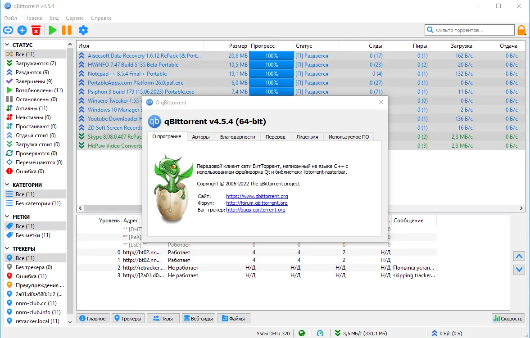Switch to the Авторы tab
Viewport: 530px width, 338px height.
tap(201, 137)
